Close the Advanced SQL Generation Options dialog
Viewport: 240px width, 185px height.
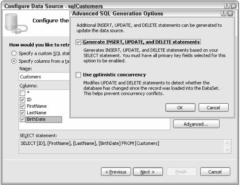(x=230, y=13)
